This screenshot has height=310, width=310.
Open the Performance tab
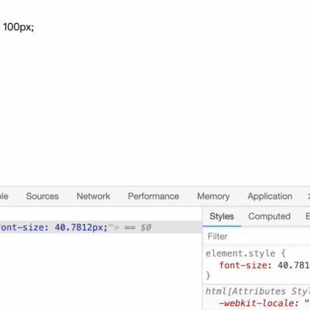click(153, 196)
